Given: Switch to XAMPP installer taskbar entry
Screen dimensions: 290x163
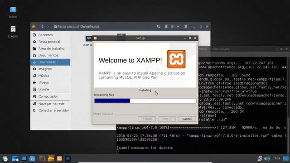Looking at the screenshot, I should pyautogui.click(x=59, y=158).
